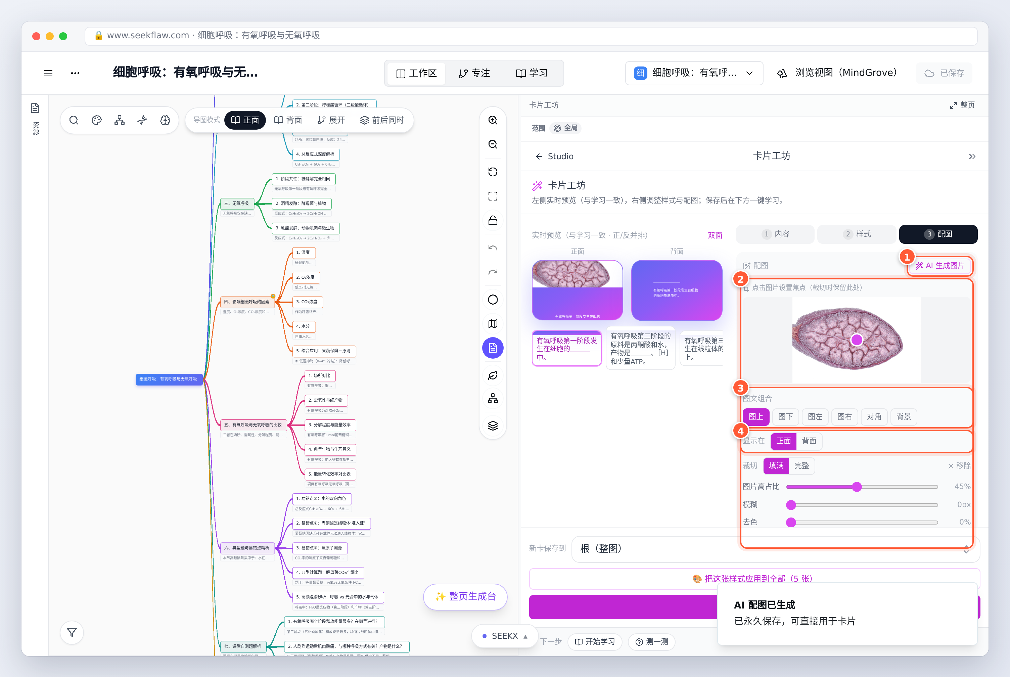Viewport: 1010px width, 677px height.
Task: Open the 工作区 tab
Action: (x=416, y=74)
